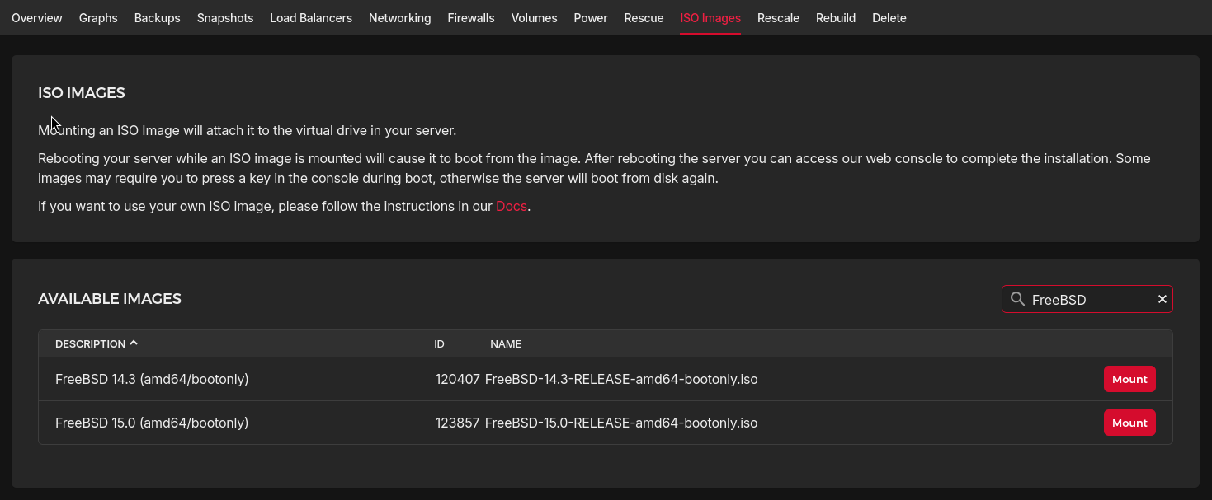Mount the FreeBSD 15.0 image
The image size is (1212, 500).
(1129, 423)
